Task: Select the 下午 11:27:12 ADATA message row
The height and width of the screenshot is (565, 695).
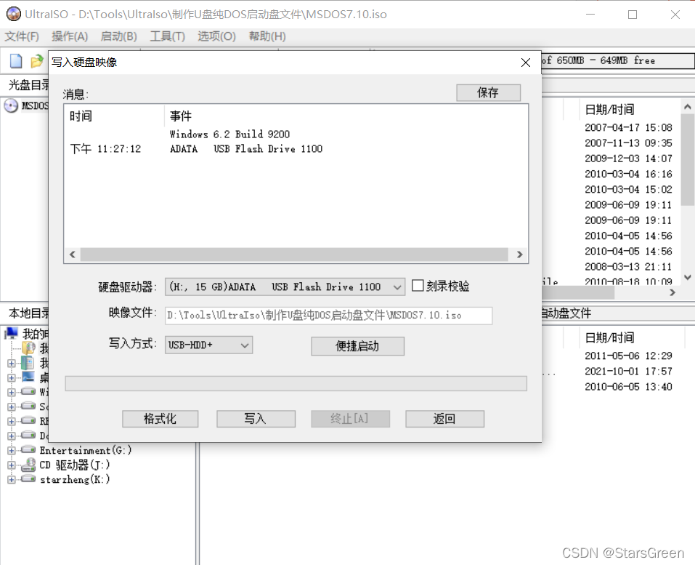Action: tap(296, 148)
